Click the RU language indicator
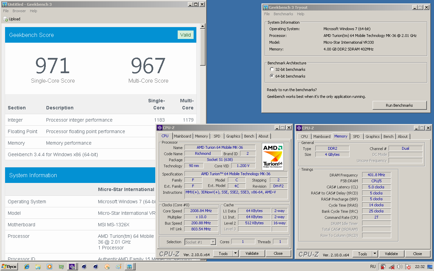 pos(373,267)
